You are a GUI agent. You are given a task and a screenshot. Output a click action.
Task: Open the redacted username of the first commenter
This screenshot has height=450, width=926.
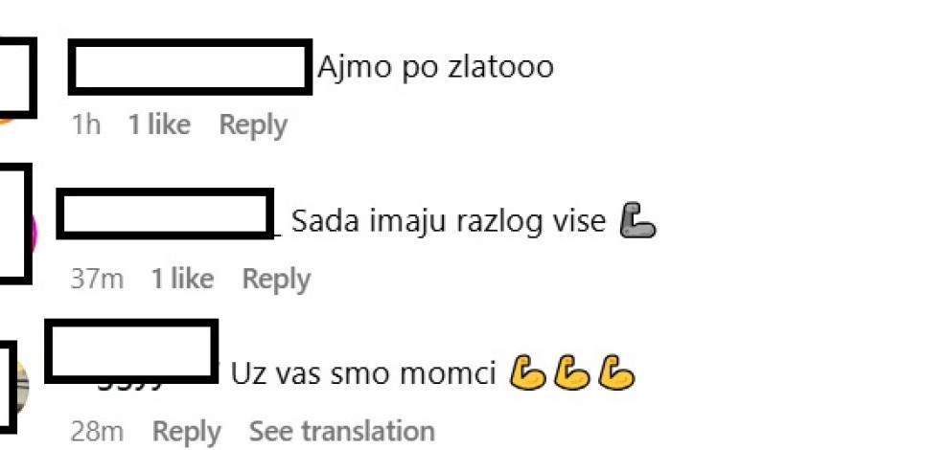click(190, 67)
